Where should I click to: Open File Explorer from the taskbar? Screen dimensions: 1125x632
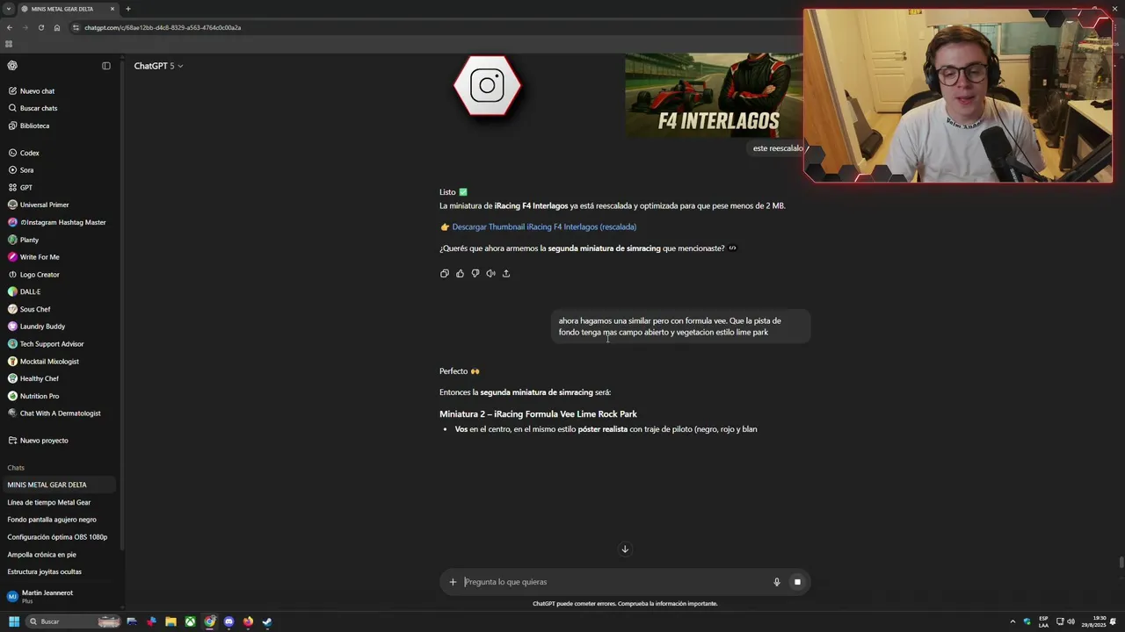(171, 621)
